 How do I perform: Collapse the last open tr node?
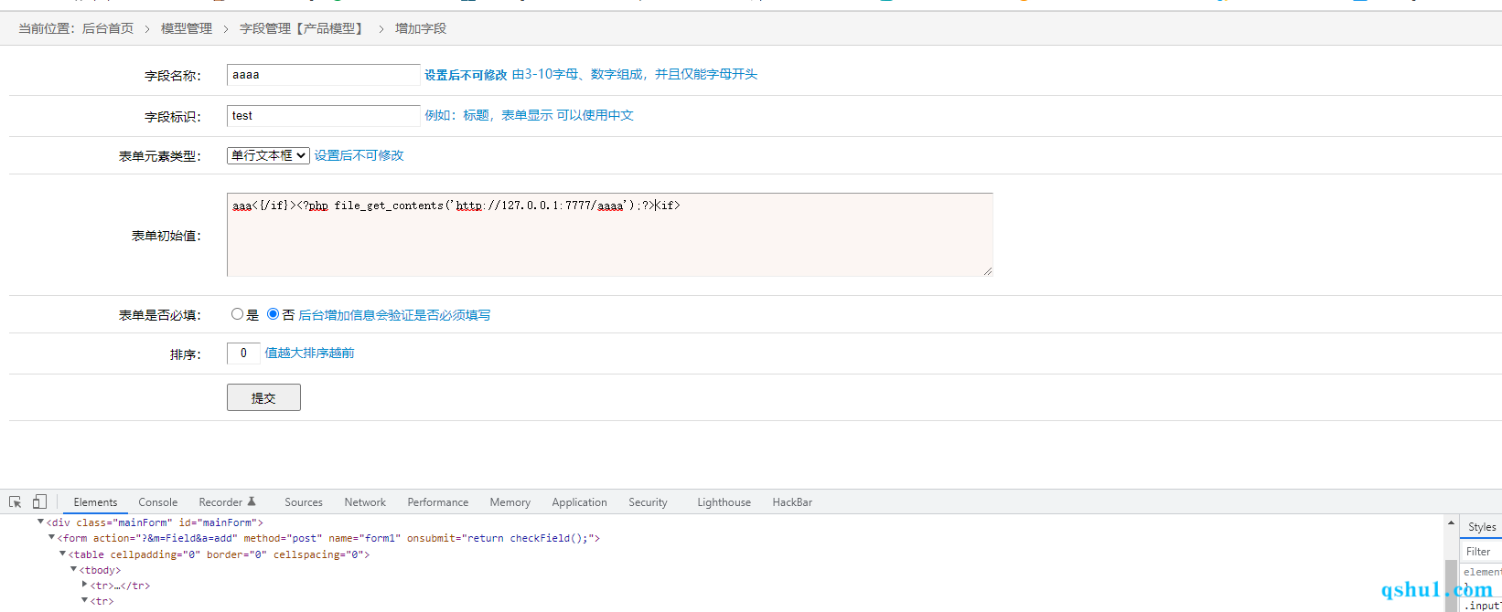click(x=84, y=601)
